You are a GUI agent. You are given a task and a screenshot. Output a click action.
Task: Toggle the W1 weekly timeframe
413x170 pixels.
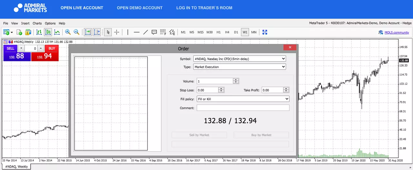(245, 32)
